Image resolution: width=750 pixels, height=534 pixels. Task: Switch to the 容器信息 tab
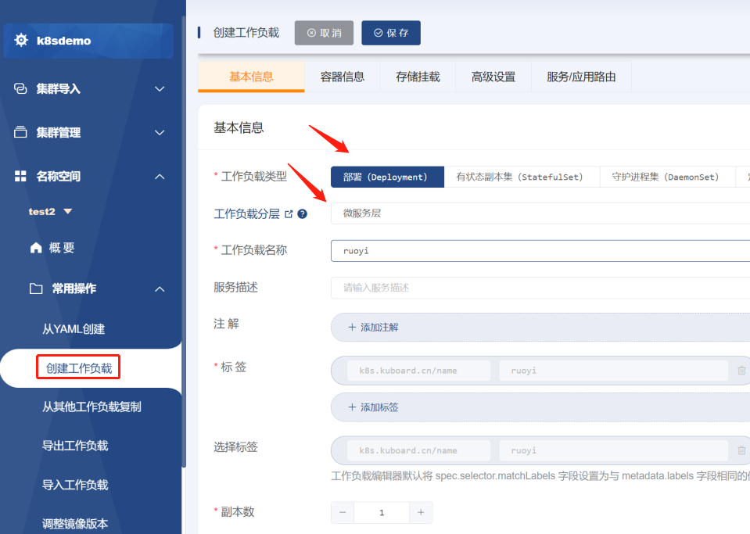pyautogui.click(x=342, y=77)
